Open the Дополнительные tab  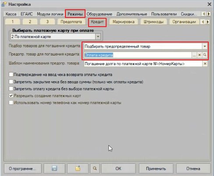[x=132, y=14]
